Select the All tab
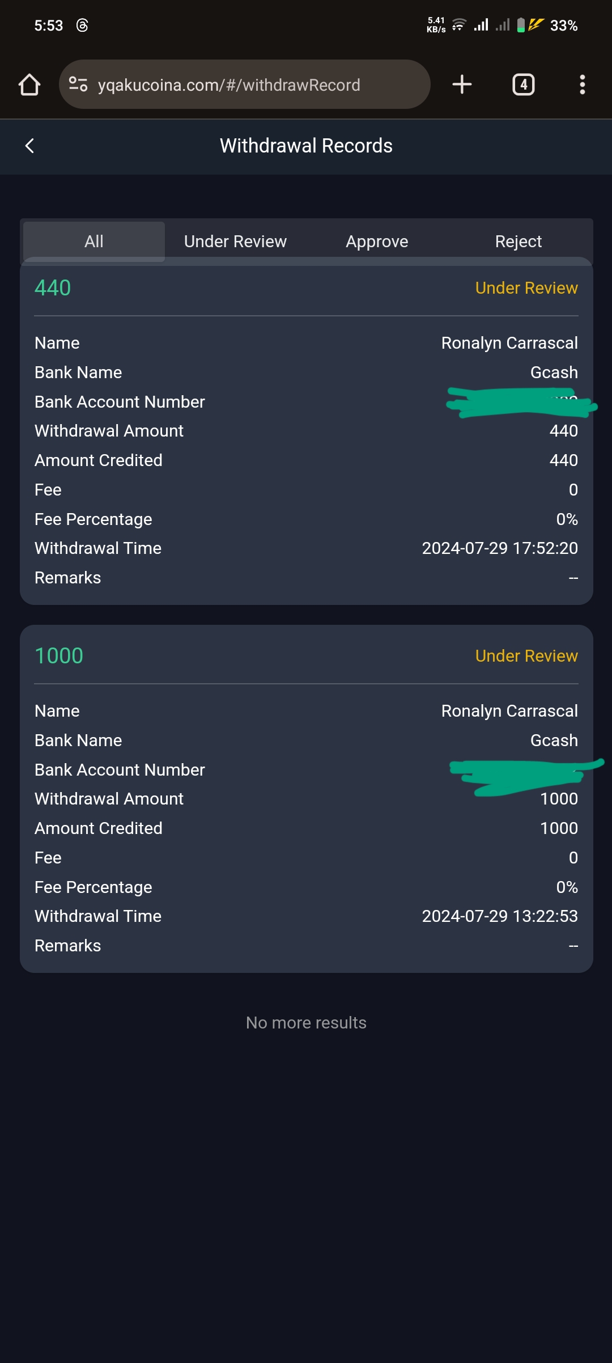Image resolution: width=612 pixels, height=1363 pixels. 94,242
